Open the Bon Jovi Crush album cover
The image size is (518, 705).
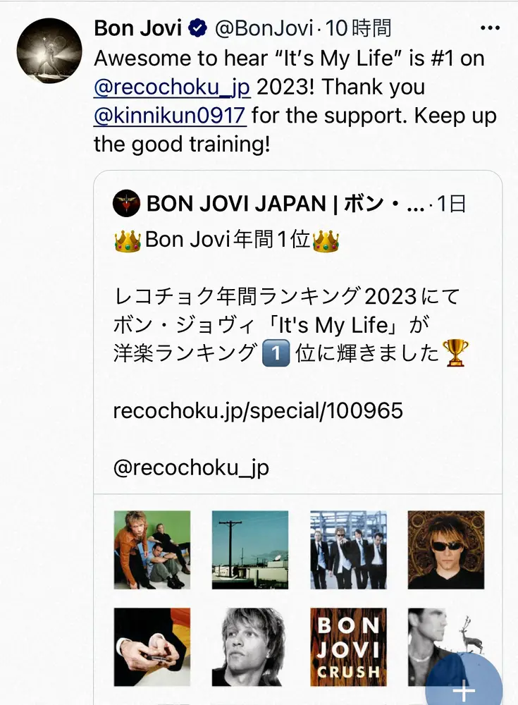tap(349, 646)
